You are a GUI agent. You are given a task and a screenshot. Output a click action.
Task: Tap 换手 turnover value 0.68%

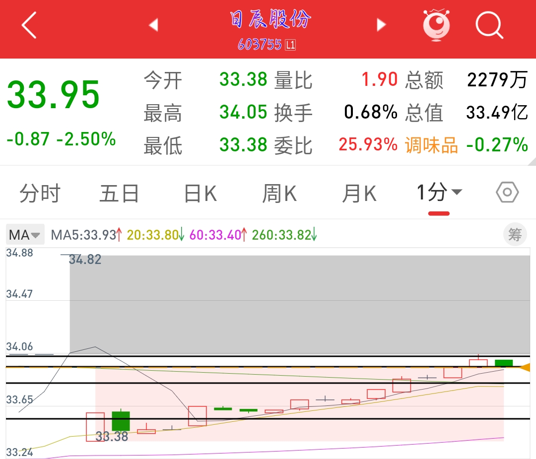[371, 112]
